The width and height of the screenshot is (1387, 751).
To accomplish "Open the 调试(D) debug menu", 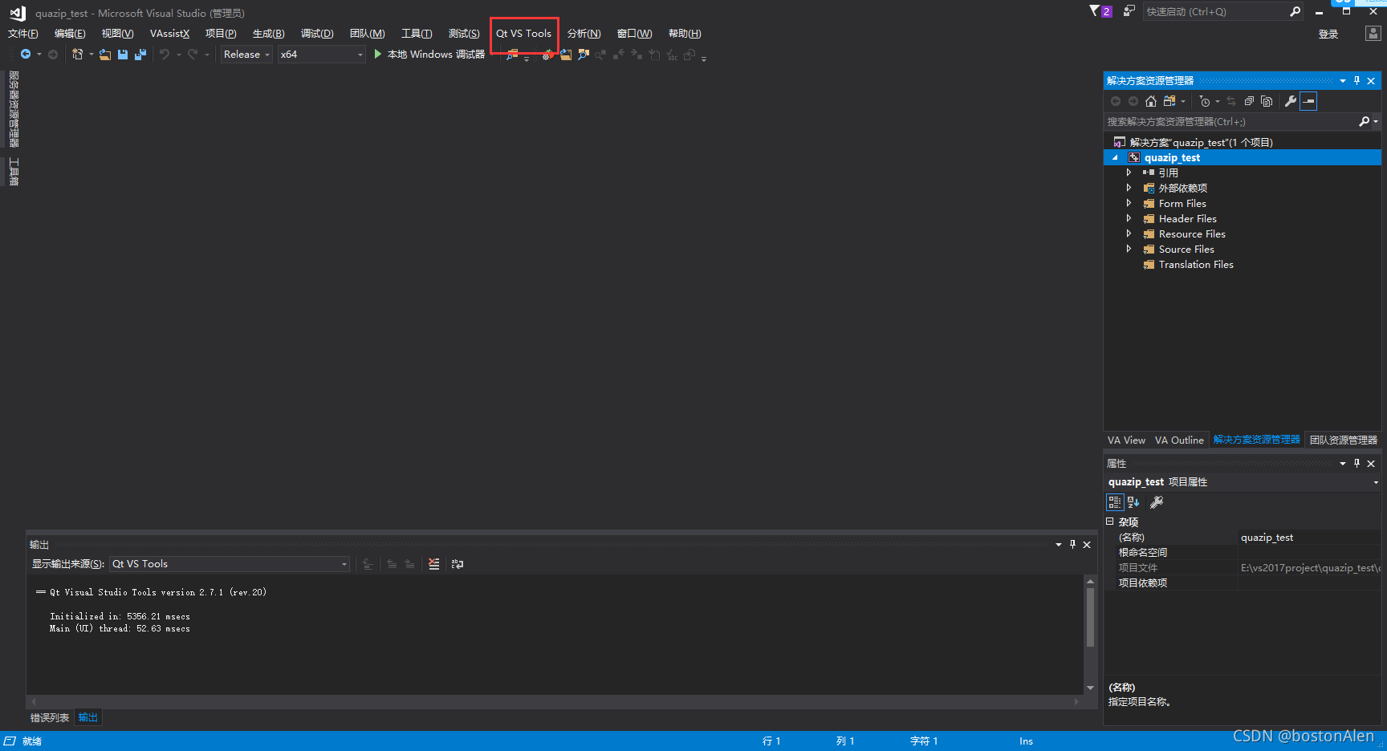I will pos(317,34).
